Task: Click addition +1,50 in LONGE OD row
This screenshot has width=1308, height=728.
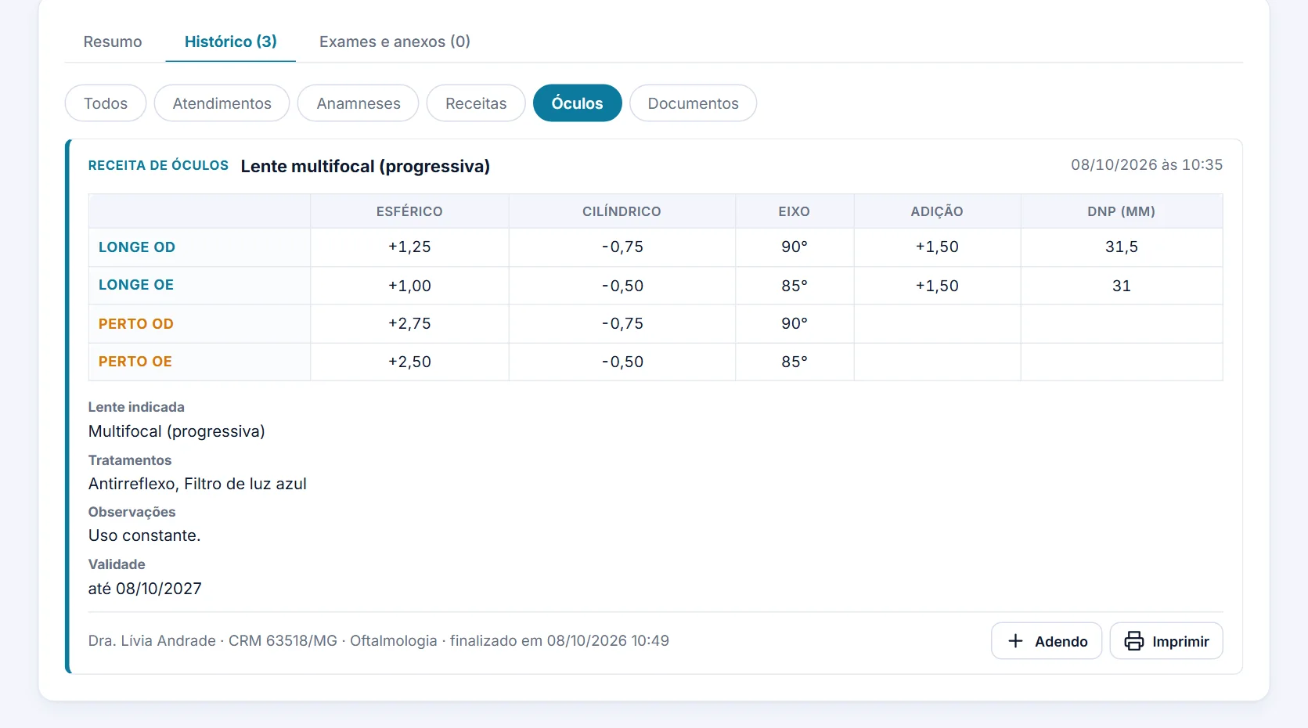Action: coord(937,247)
